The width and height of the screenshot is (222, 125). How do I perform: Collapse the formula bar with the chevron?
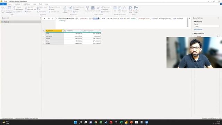pos(189,19)
